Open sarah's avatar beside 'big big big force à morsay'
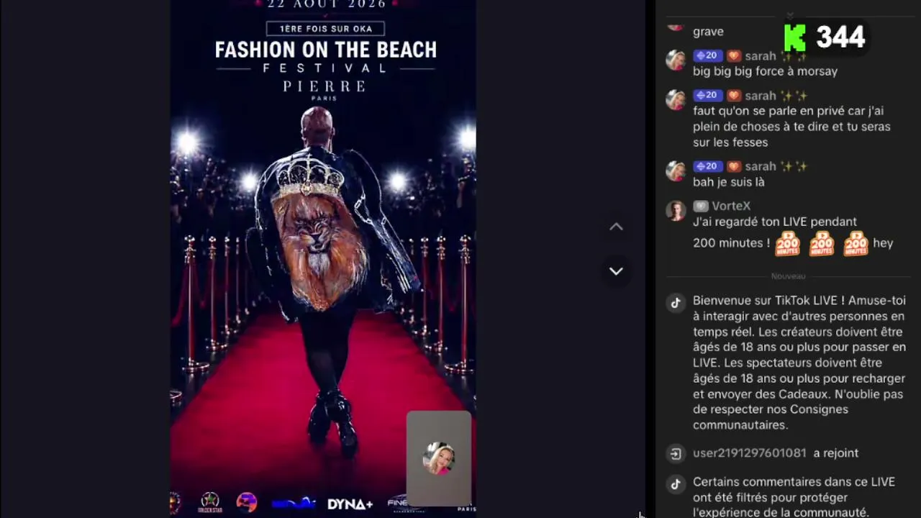This screenshot has width=921, height=518. (676, 60)
